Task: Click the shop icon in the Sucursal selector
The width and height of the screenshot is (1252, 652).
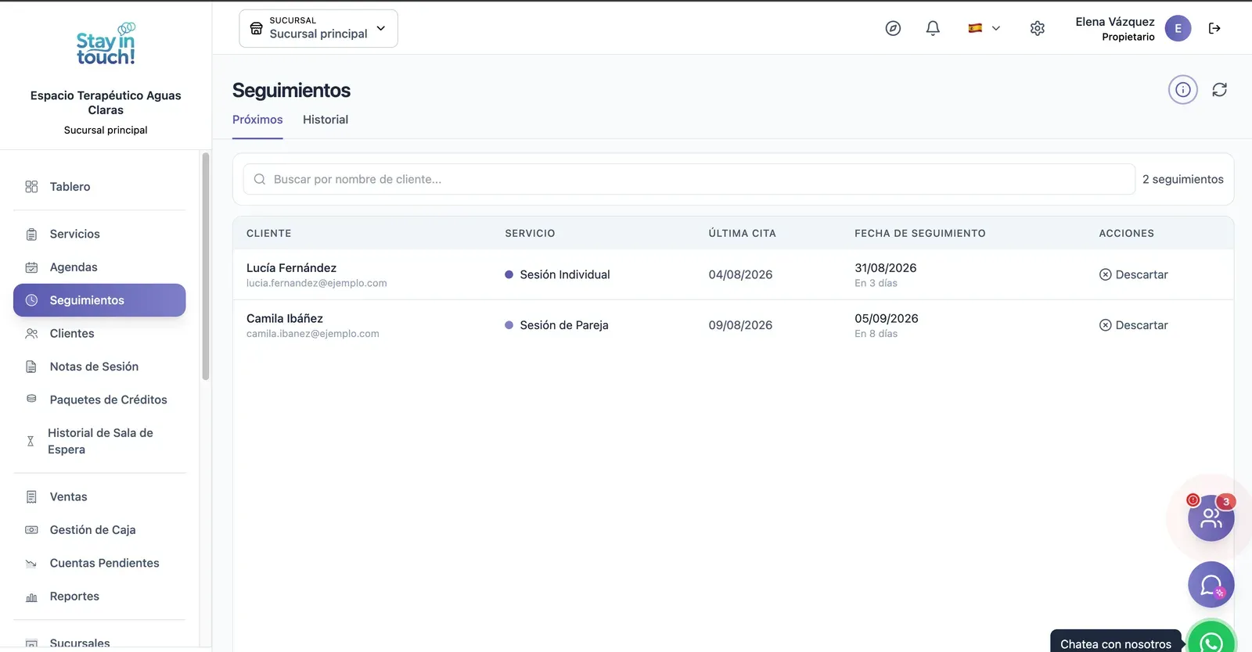Action: 256,28
